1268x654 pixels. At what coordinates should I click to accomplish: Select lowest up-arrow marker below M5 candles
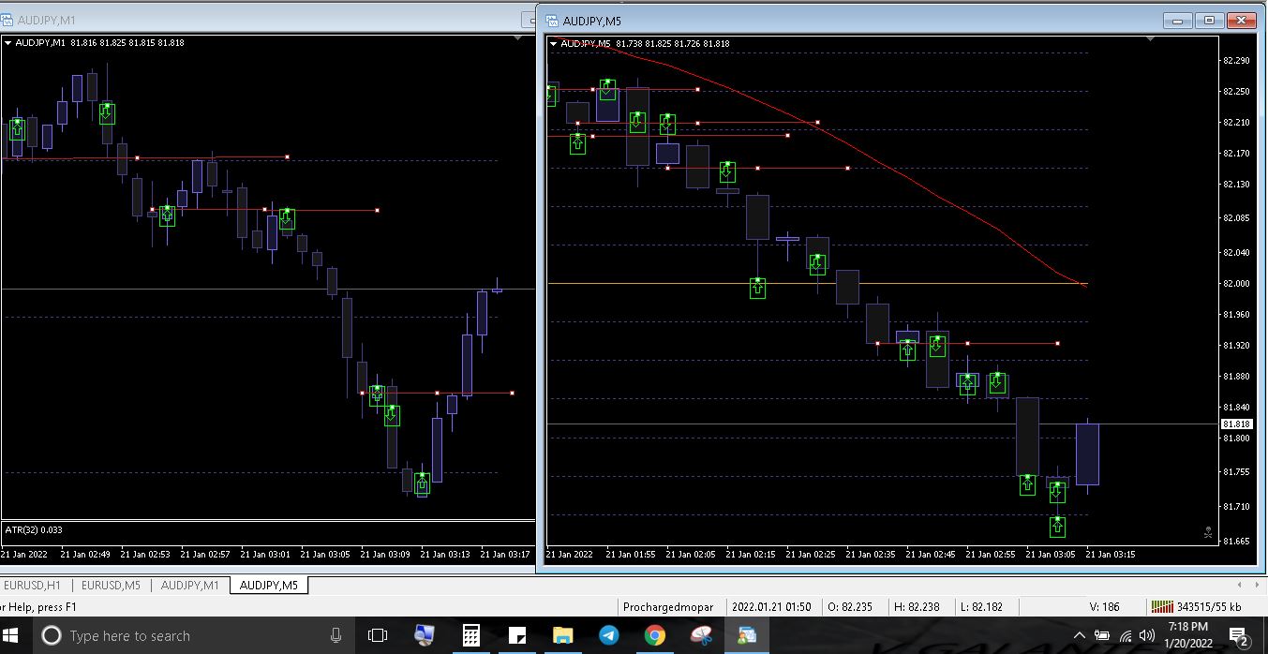pyautogui.click(x=1057, y=527)
